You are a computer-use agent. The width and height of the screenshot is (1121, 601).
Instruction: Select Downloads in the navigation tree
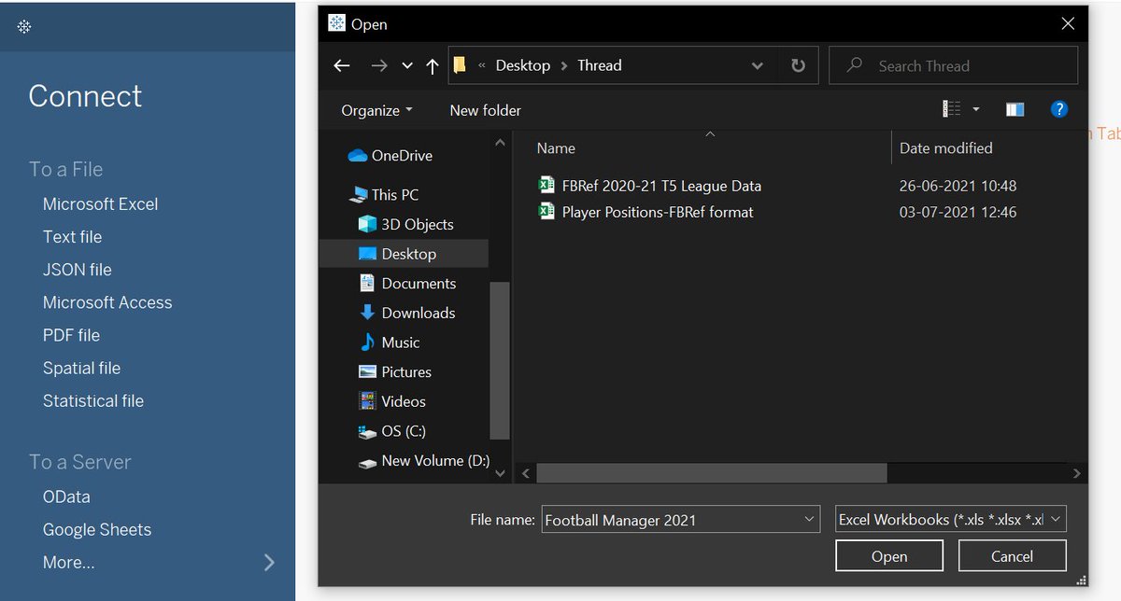click(419, 313)
